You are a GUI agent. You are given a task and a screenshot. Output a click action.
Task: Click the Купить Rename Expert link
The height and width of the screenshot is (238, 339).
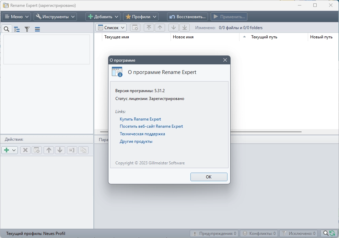[140, 119]
